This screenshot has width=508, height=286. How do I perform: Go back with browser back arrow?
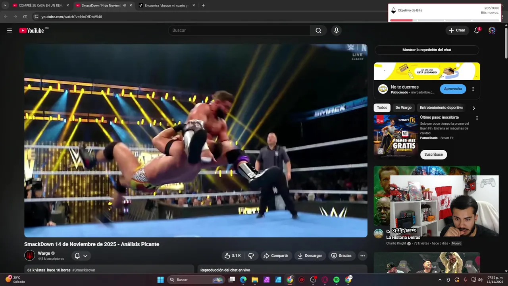[x=6, y=17]
